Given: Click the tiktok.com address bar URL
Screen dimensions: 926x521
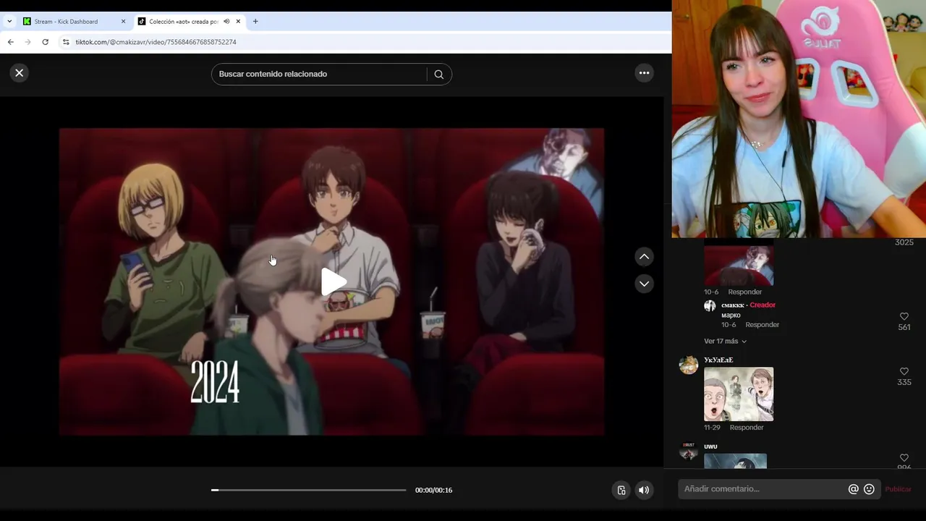Looking at the screenshot, I should point(156,42).
